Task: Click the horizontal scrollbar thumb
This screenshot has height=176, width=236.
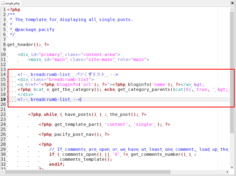Action: pos(88,172)
